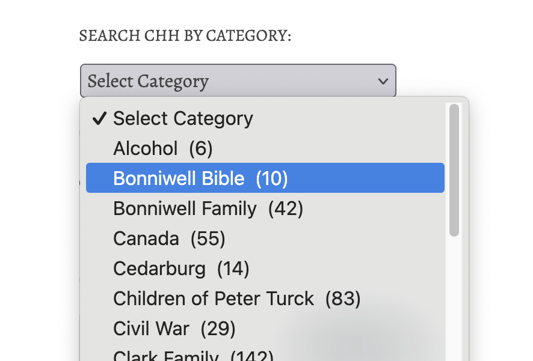Viewport: 533px width, 361px height.
Task: Pick the Civil War category
Action: click(174, 329)
